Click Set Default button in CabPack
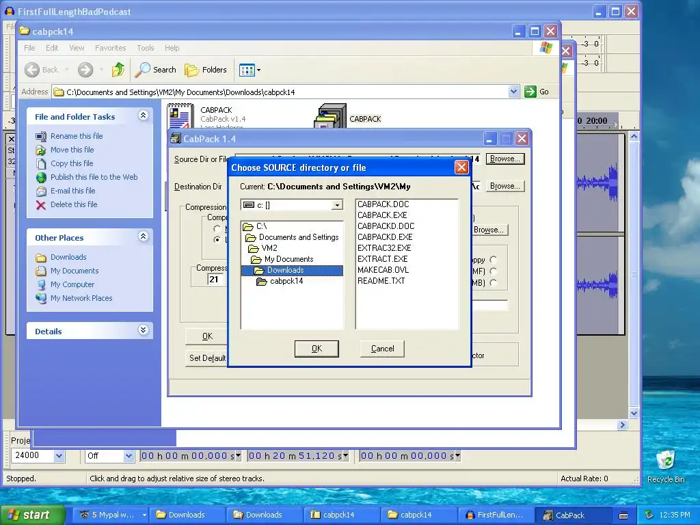This screenshot has width=700, height=525. pyautogui.click(x=206, y=358)
